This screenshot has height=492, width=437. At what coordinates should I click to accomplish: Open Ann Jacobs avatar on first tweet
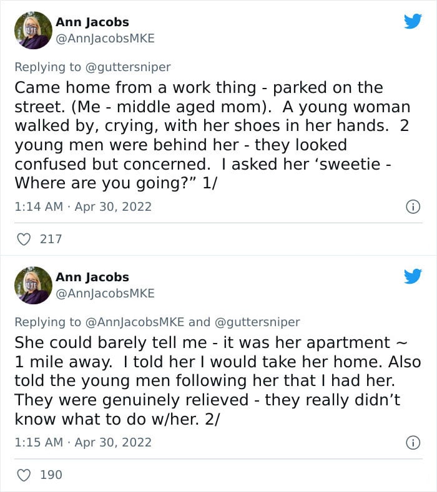tap(33, 31)
